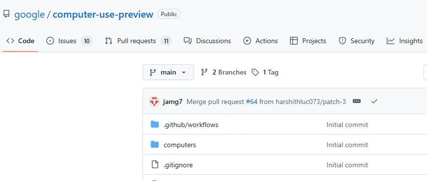Click the Discussions speech bubble icon
Screen dimensions: 427x181
[x=188, y=41]
